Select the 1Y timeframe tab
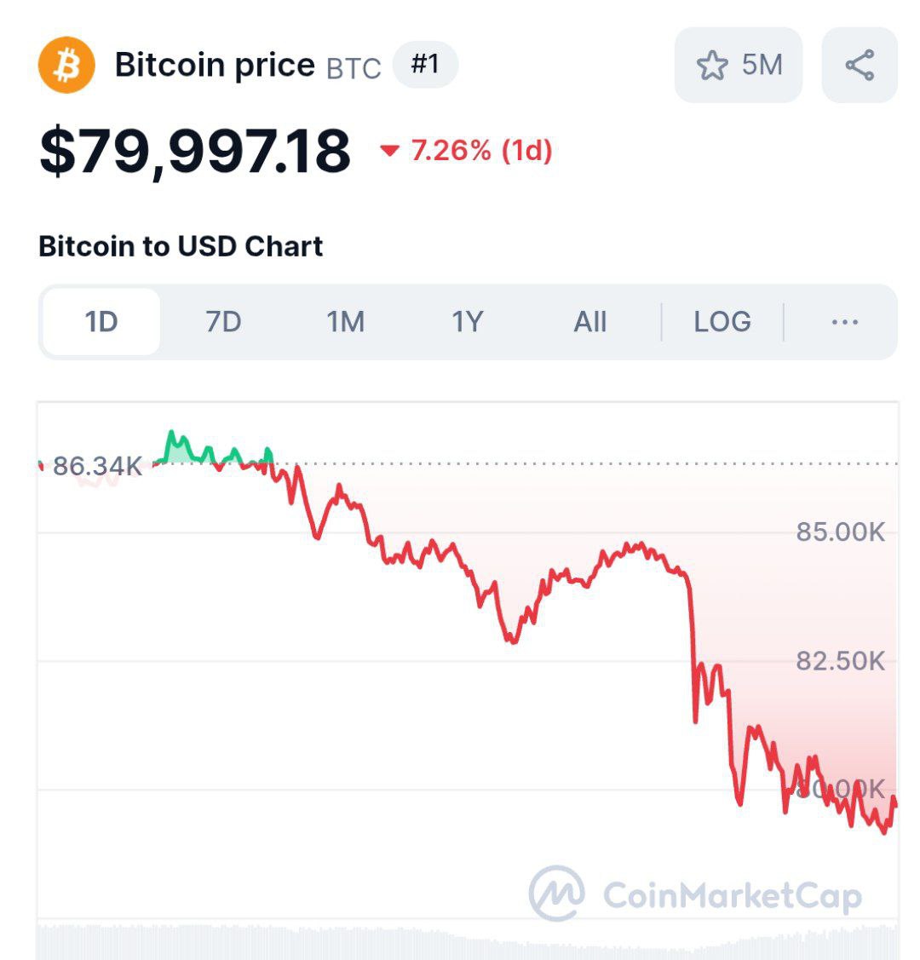Image resolution: width=920 pixels, height=960 pixels. [x=469, y=321]
